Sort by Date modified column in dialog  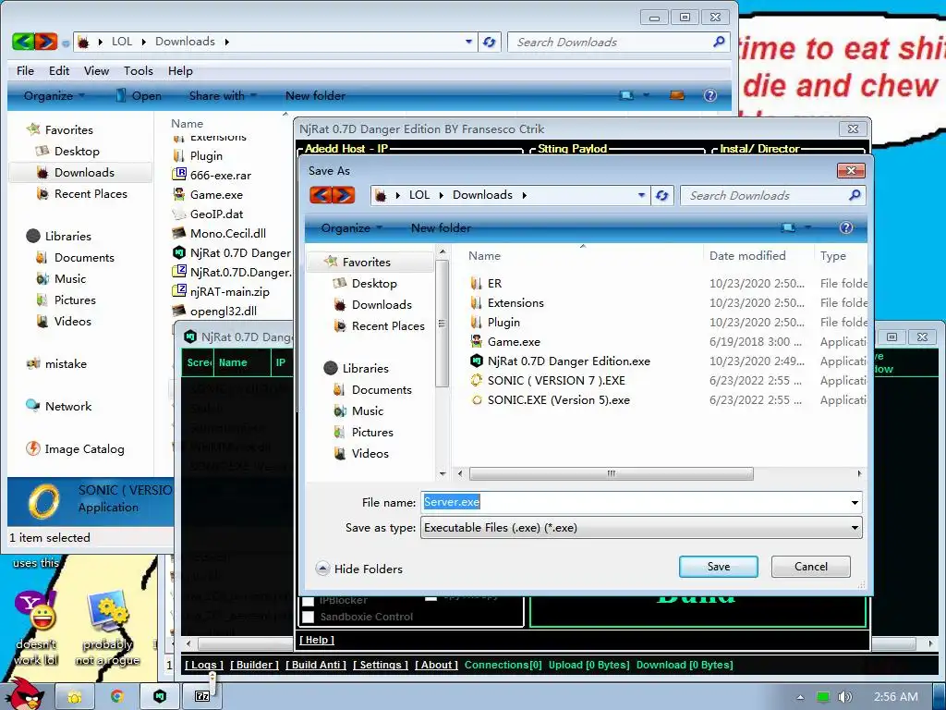[747, 255]
